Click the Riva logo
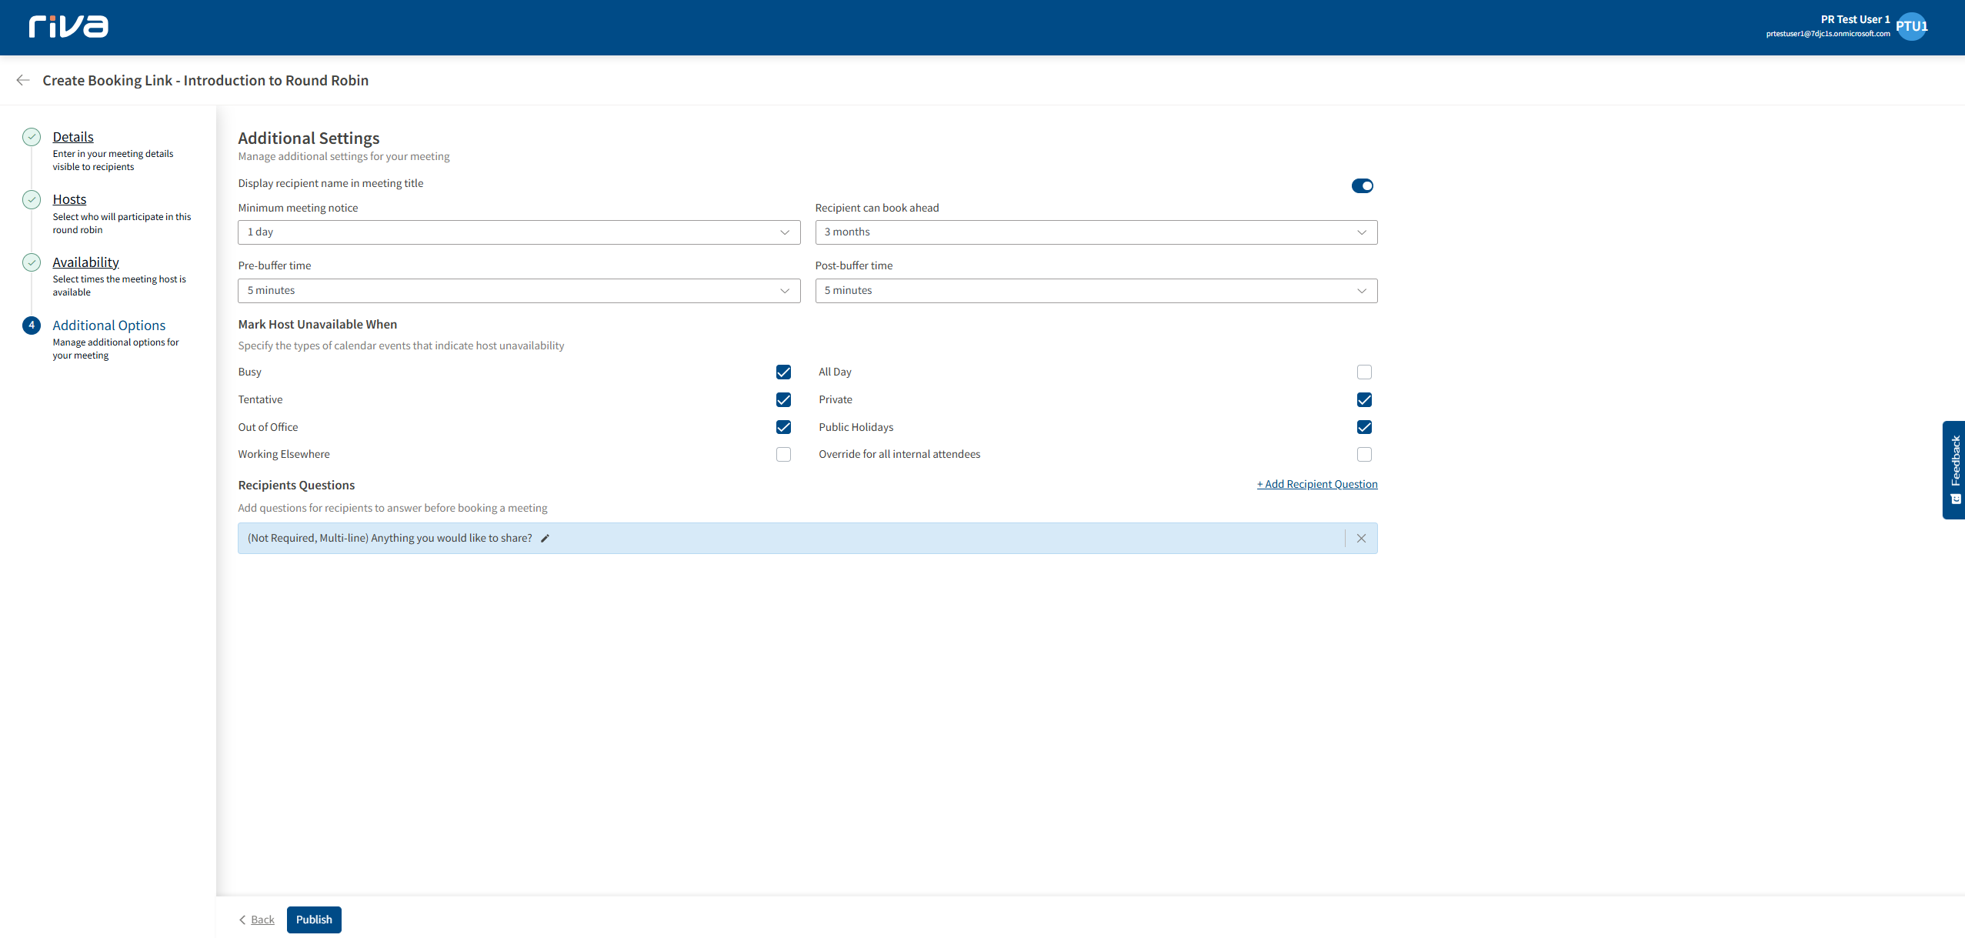Viewport: 1965px width, 938px height. pyautogui.click(x=68, y=27)
